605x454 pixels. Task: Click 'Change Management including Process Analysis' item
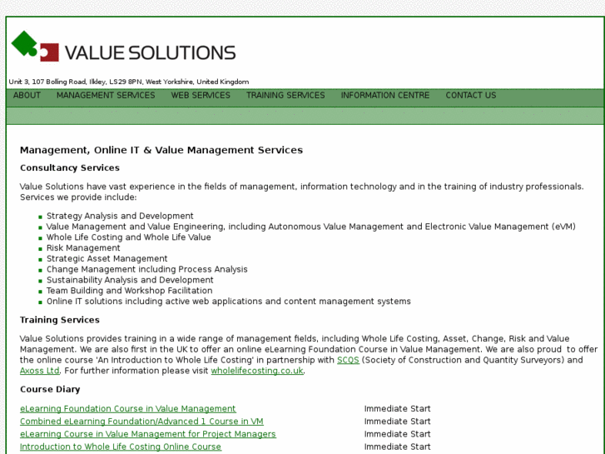pos(147,269)
